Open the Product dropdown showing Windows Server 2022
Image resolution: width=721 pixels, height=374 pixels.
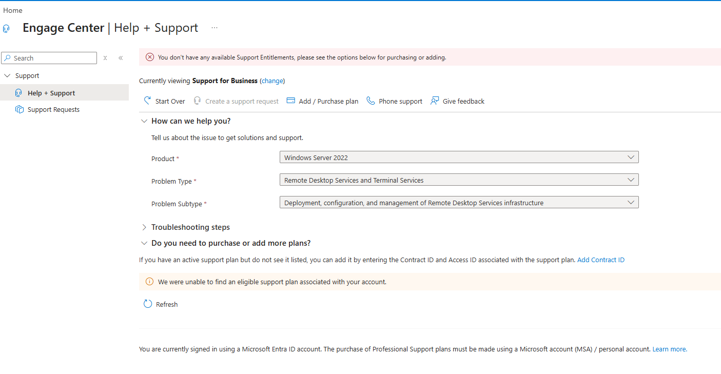(459, 158)
